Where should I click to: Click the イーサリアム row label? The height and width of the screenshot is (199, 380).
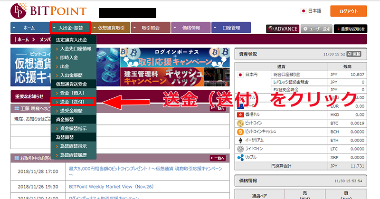click(254, 140)
